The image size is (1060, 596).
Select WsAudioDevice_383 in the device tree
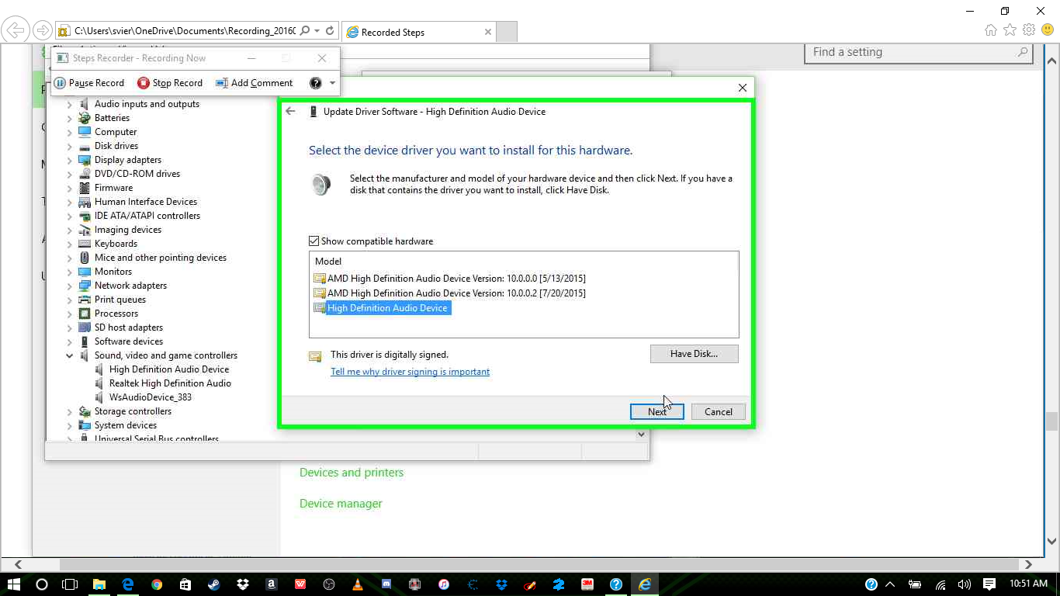tap(151, 397)
